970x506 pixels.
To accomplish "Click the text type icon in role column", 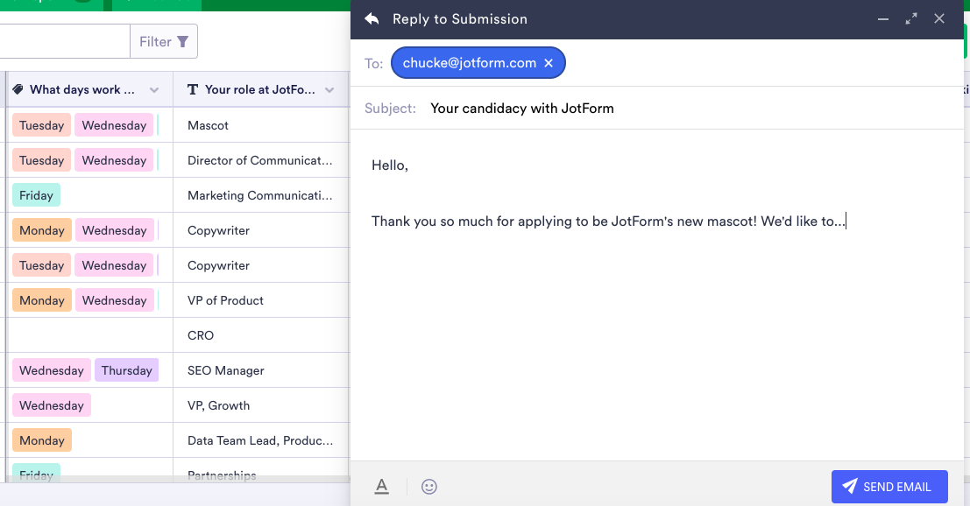I will (193, 89).
